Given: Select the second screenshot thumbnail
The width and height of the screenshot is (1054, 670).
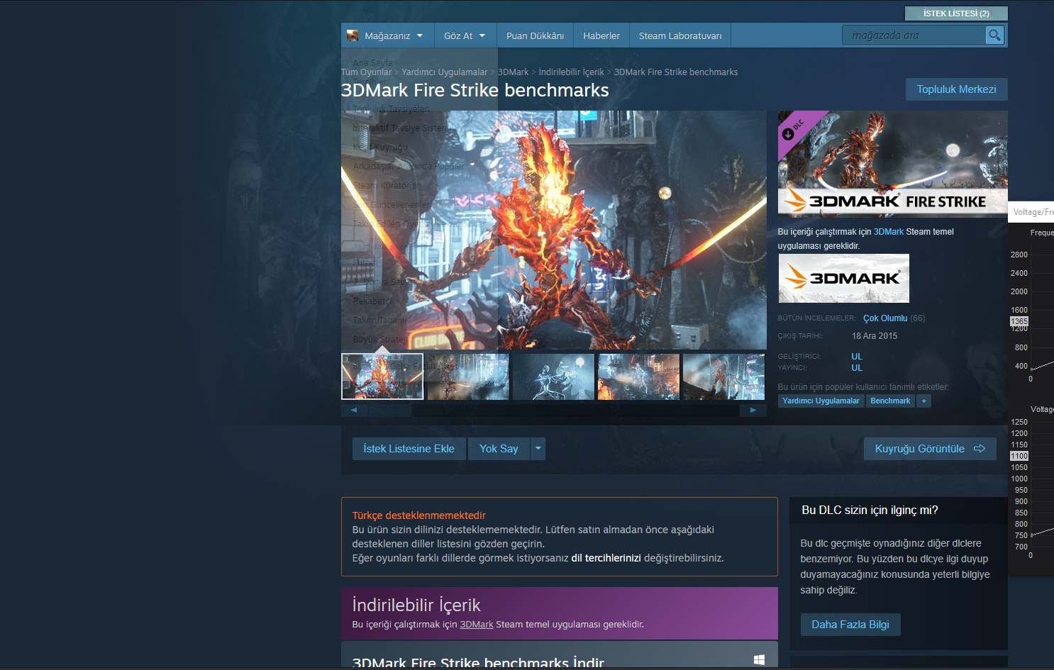Looking at the screenshot, I should [x=468, y=376].
